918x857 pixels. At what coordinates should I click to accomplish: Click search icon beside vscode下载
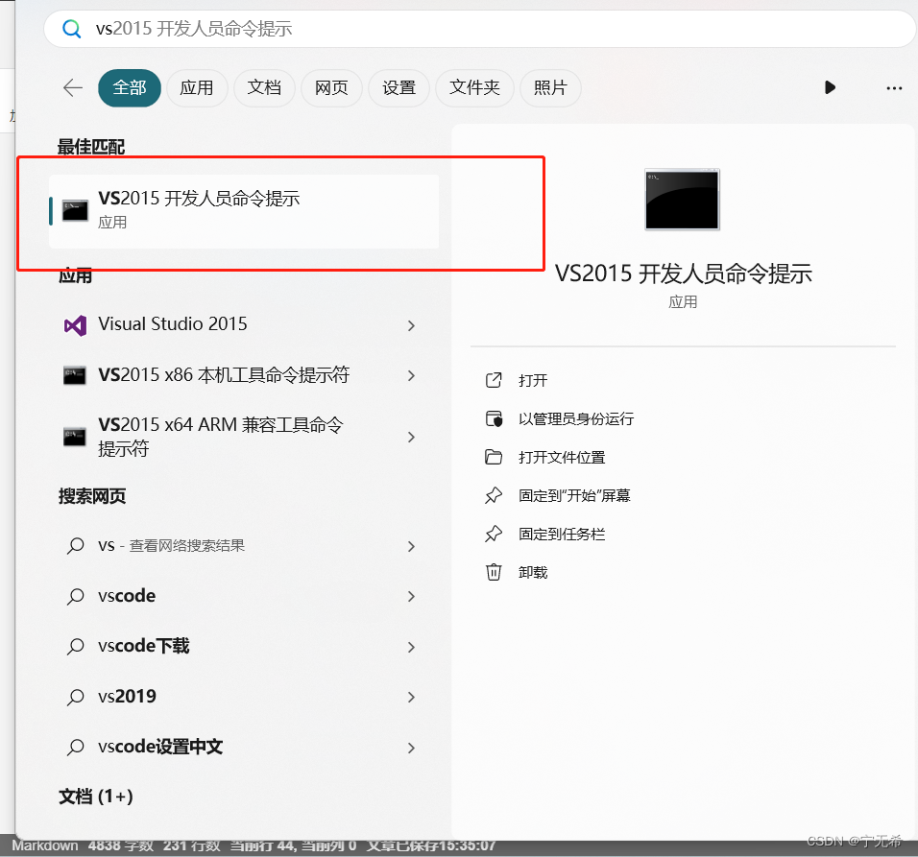[75, 647]
